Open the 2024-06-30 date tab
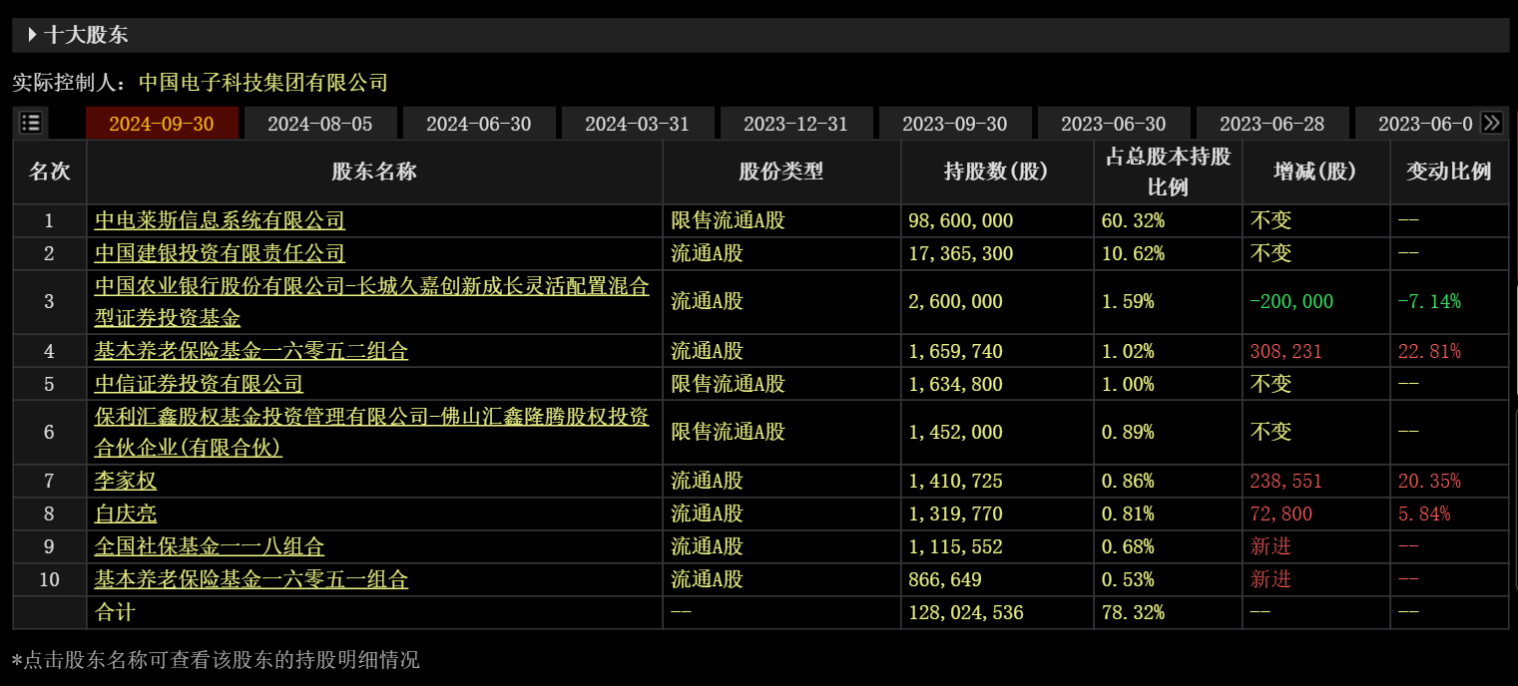 478,124
